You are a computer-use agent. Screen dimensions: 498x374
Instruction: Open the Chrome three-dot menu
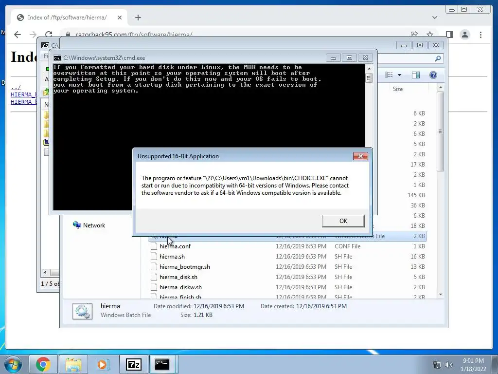point(480,35)
